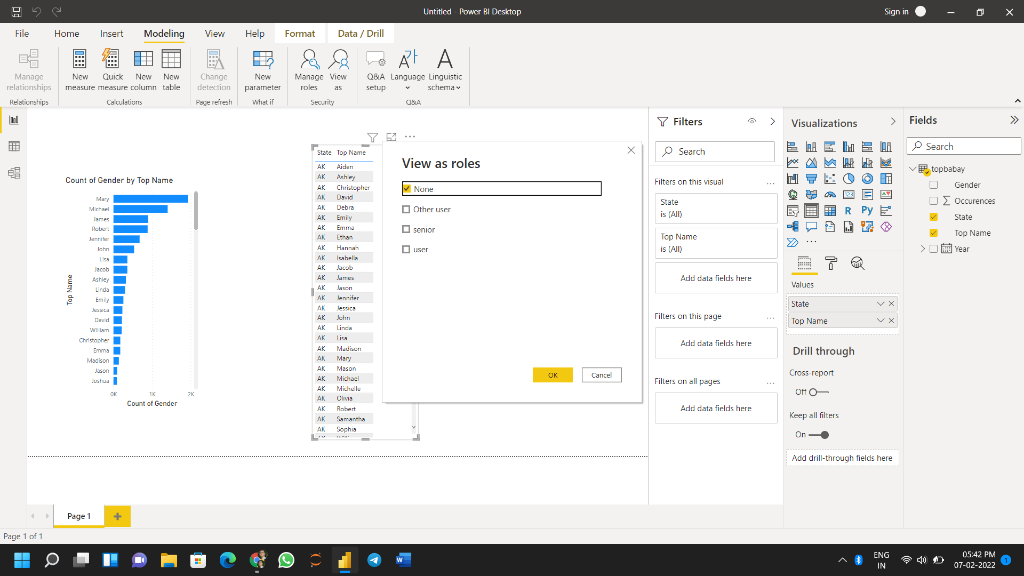Click the New measure ribbon icon
1024x576 pixels.
(x=79, y=70)
